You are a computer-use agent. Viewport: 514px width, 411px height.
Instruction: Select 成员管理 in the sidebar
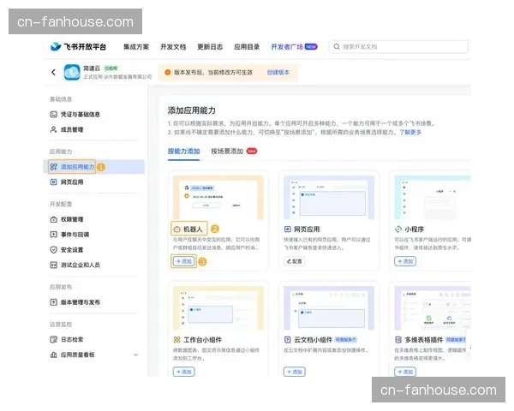click(72, 130)
